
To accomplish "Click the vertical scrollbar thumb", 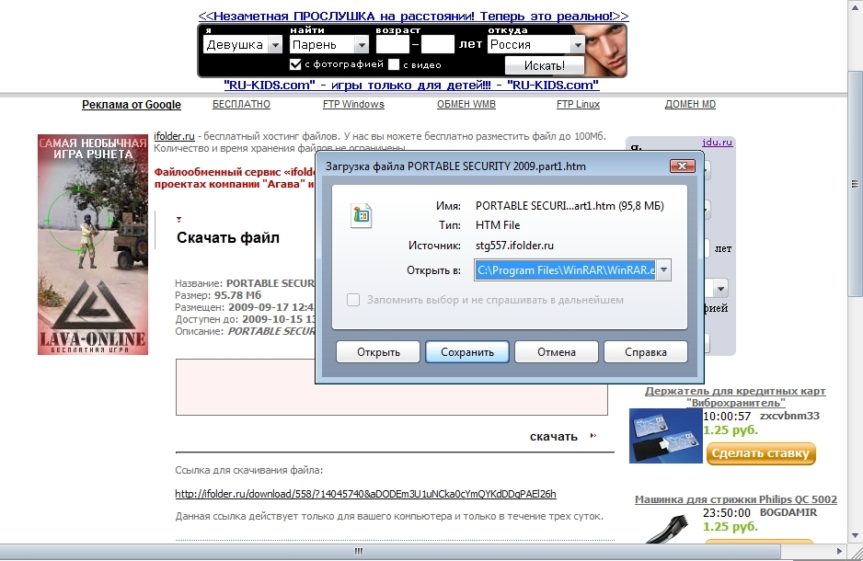I will point(855,184).
